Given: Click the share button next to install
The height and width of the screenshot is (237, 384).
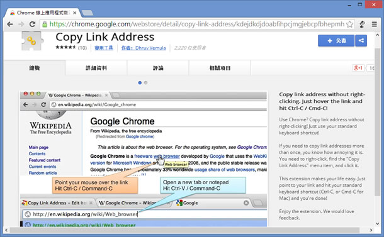Looking at the screenshot, I should tap(361, 41).
